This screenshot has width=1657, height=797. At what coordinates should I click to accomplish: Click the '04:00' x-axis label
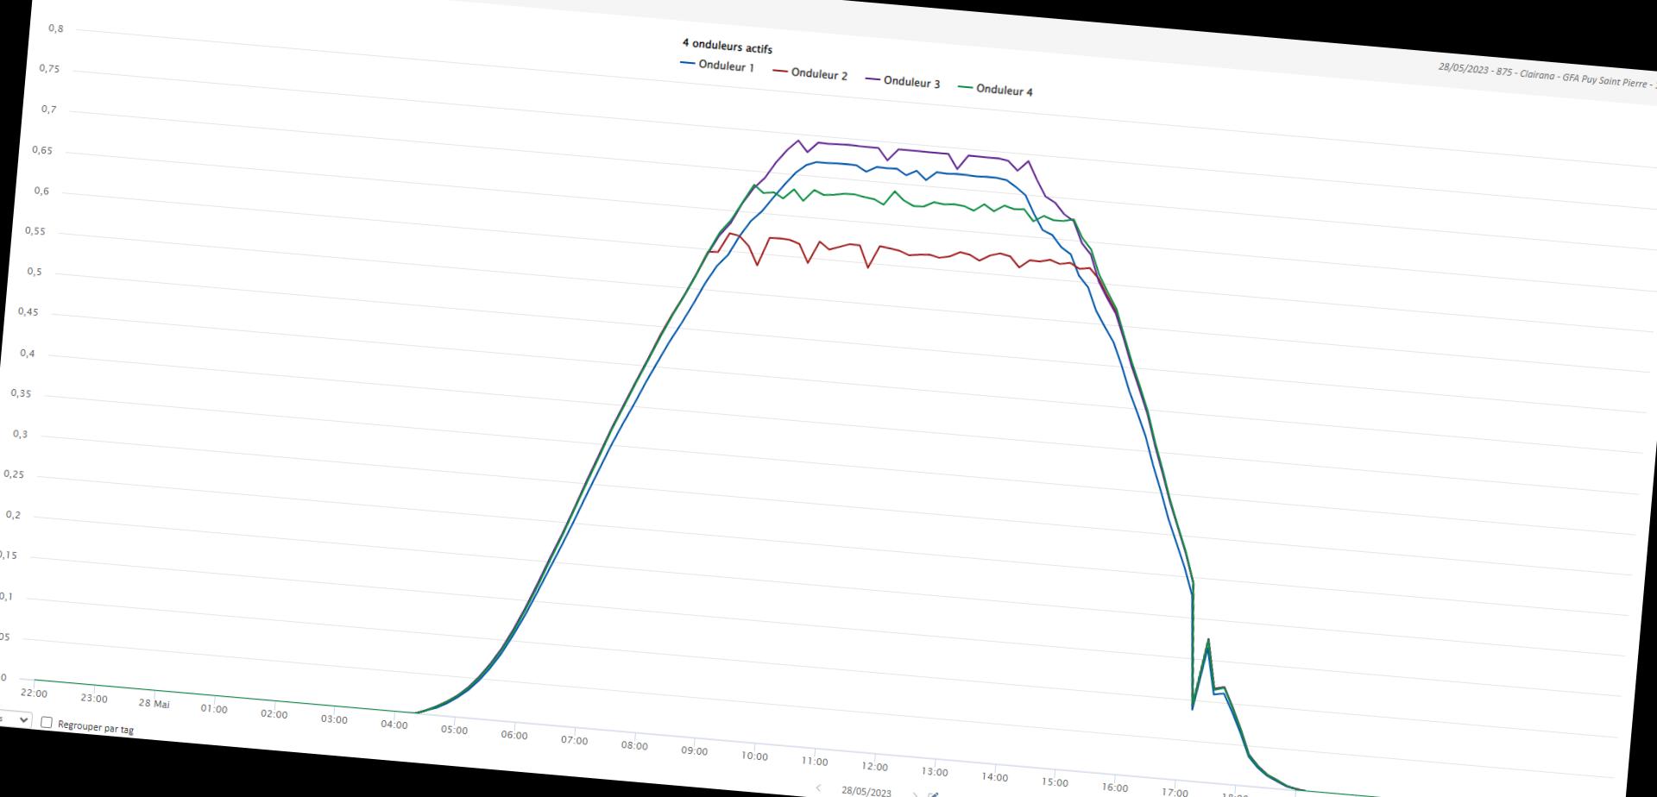coord(394,725)
